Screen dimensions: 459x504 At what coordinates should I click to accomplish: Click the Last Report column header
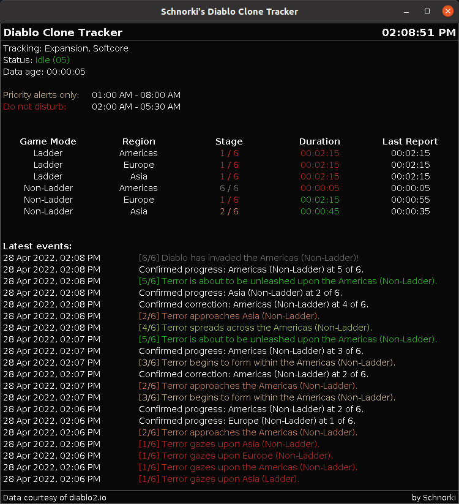(x=410, y=141)
